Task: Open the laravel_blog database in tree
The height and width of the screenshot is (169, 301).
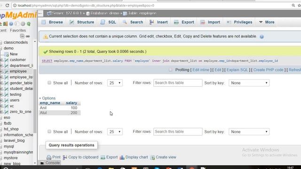Action: tap(14, 141)
